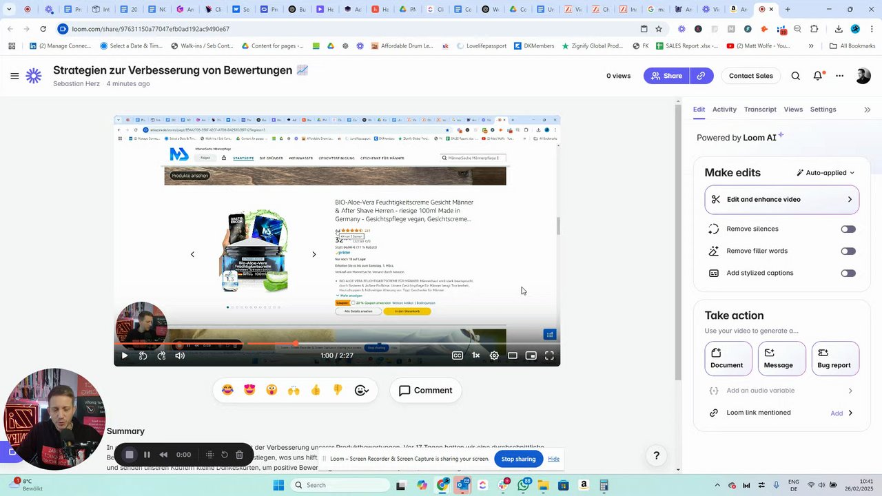Restart the recording from the recorder bar

click(x=225, y=455)
